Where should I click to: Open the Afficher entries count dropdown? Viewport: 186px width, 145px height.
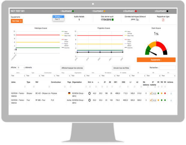[x=21, y=68]
